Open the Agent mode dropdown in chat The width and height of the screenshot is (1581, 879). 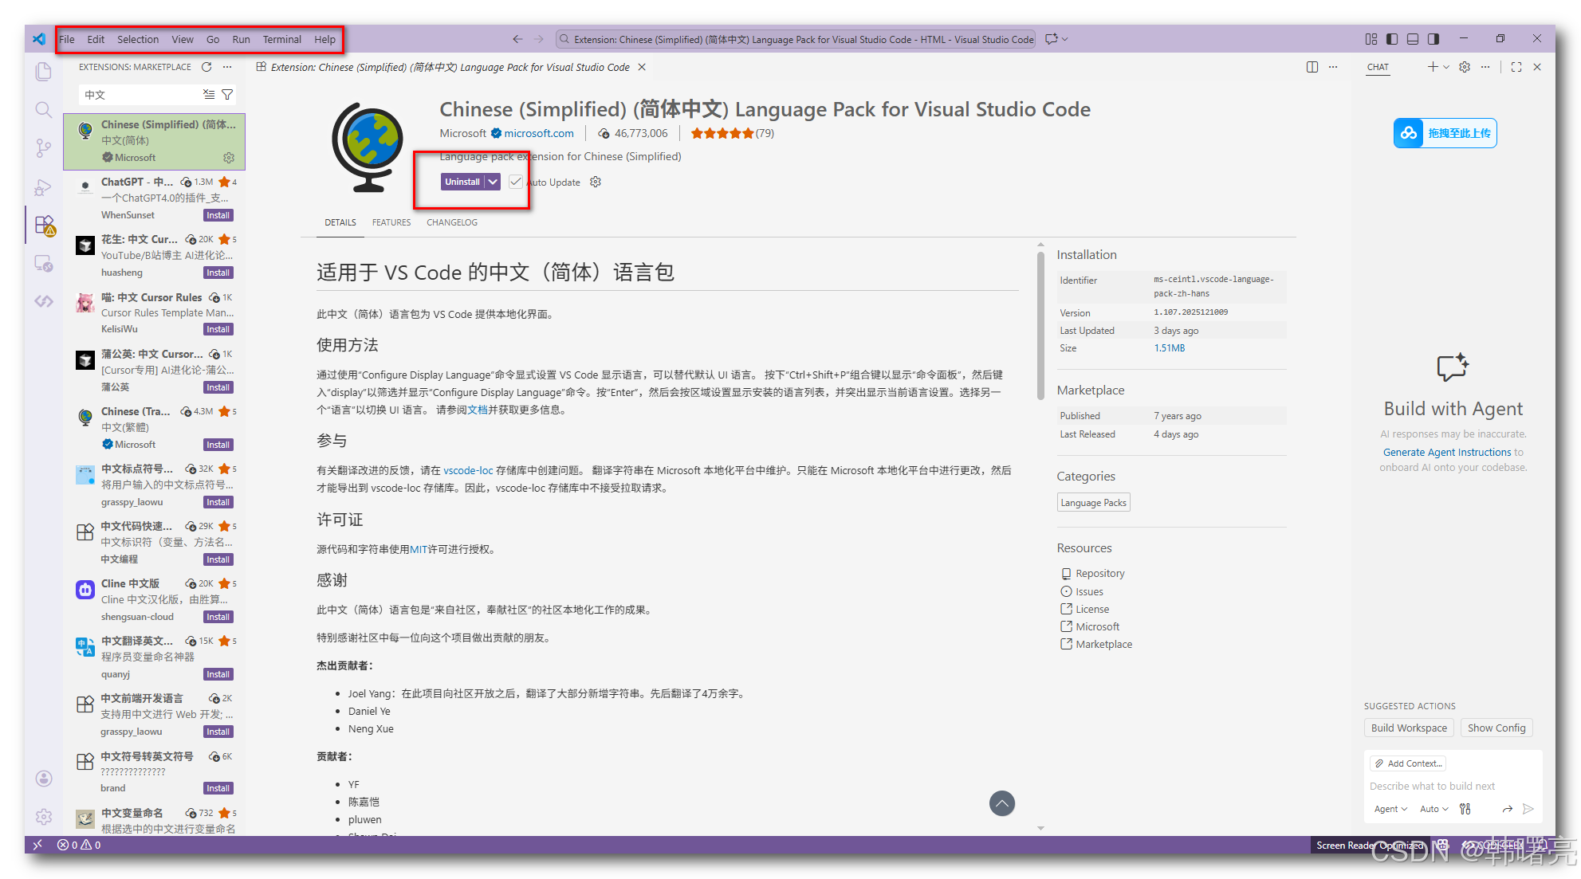[1390, 809]
